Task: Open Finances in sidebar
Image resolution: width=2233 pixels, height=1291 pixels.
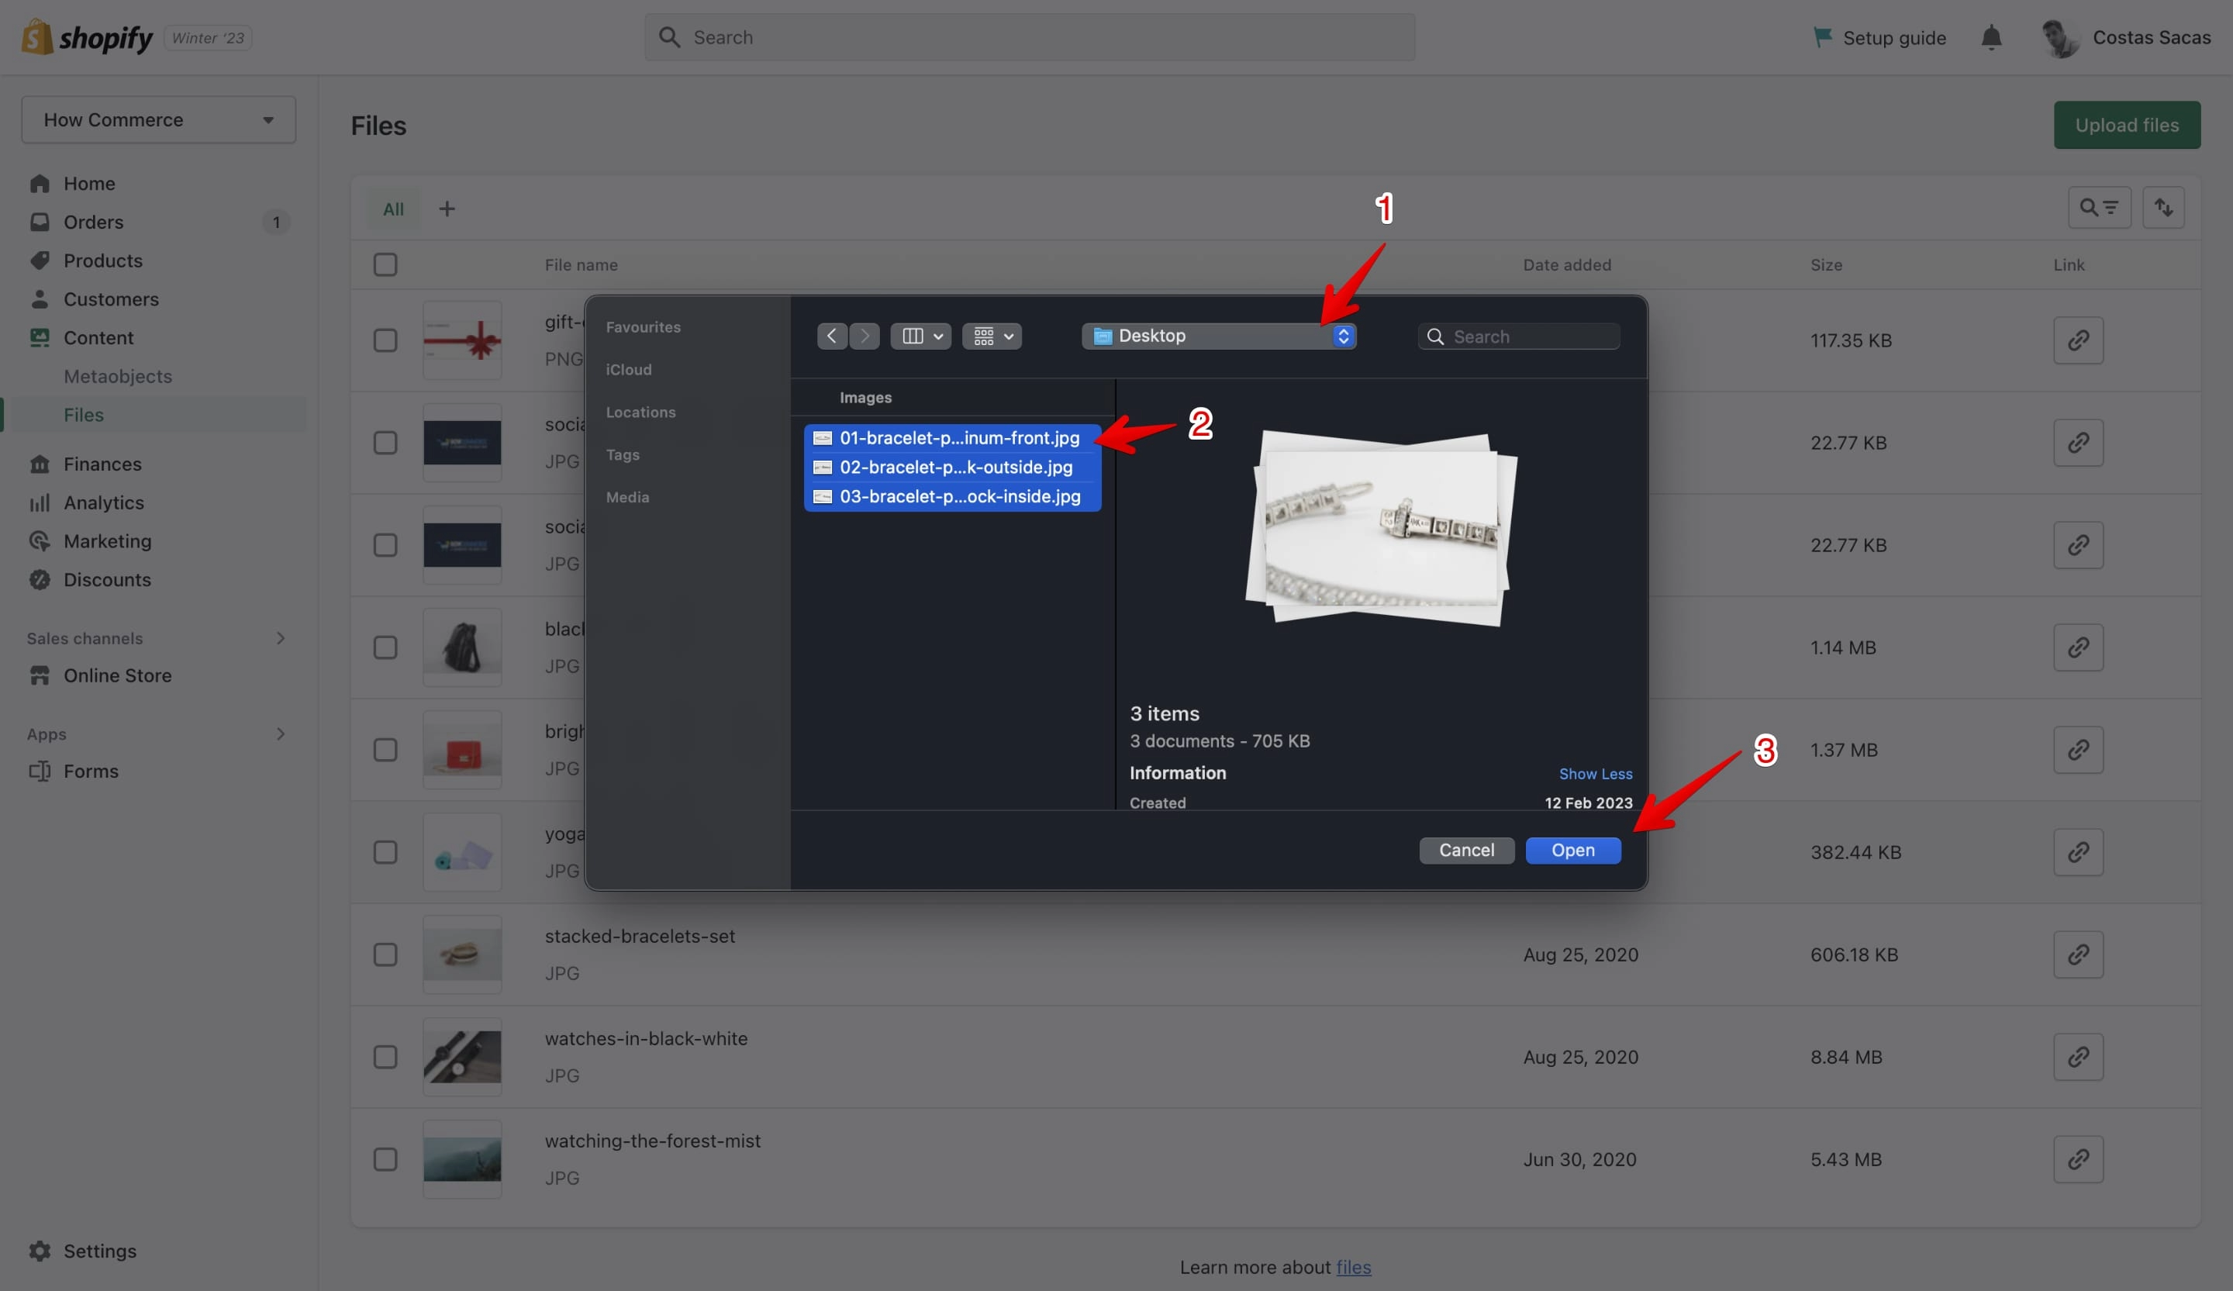Action: coord(102,464)
